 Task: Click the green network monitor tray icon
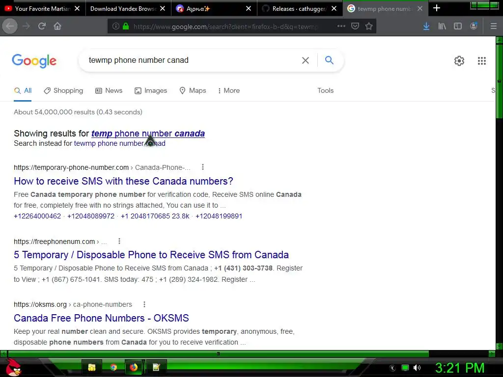(x=405, y=368)
